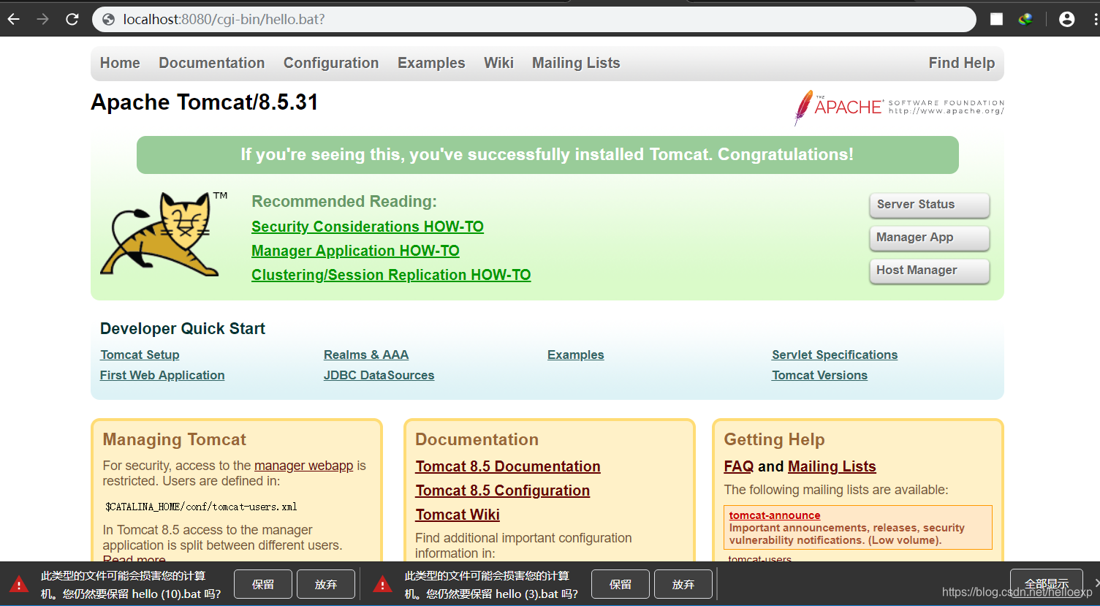Click the $CATALINA_HOME/conf/tomcat-users.xml path text
Screen dimensions: 1100x606
click(201, 507)
